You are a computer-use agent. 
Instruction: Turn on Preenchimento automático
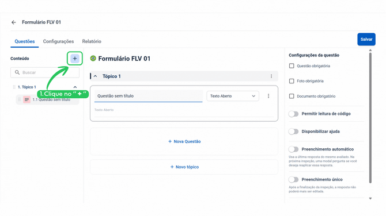[293, 149]
